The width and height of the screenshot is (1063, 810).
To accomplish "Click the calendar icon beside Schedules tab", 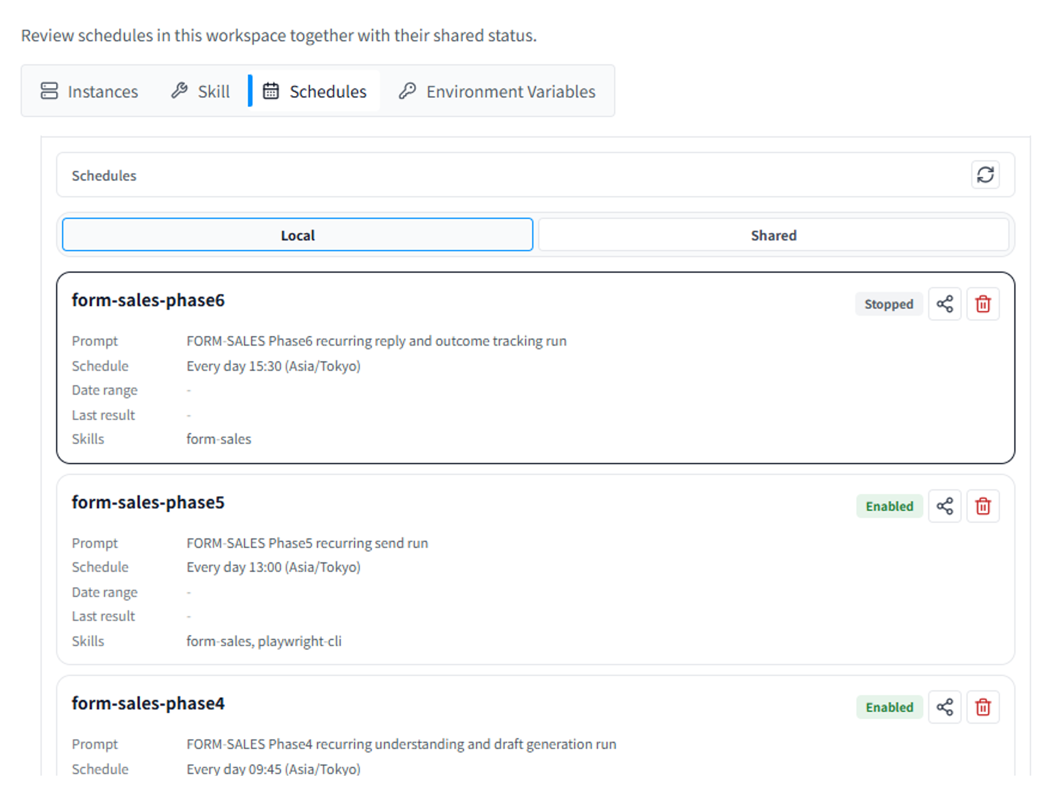I will tap(271, 91).
